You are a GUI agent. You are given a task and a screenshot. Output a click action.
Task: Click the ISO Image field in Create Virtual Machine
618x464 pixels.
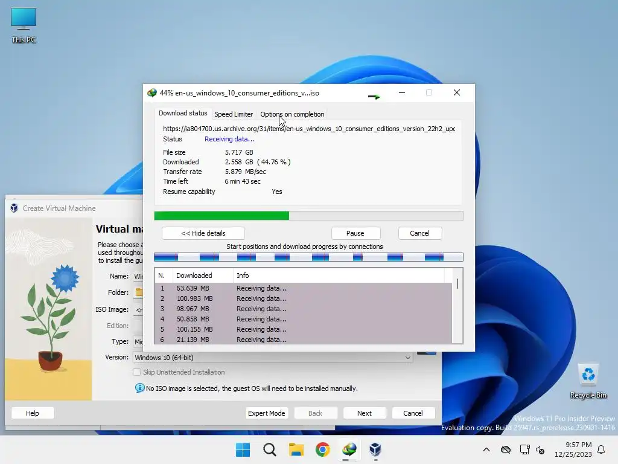(138, 310)
